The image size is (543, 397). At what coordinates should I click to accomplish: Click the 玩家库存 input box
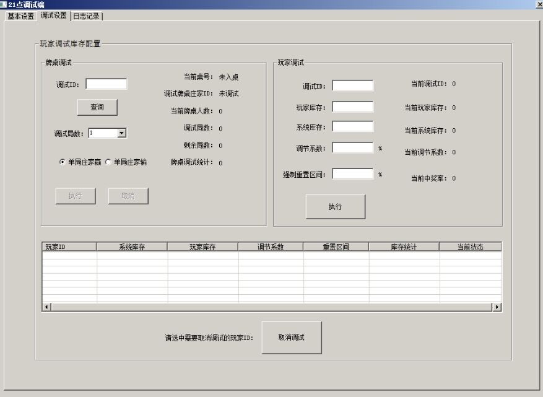[352, 107]
